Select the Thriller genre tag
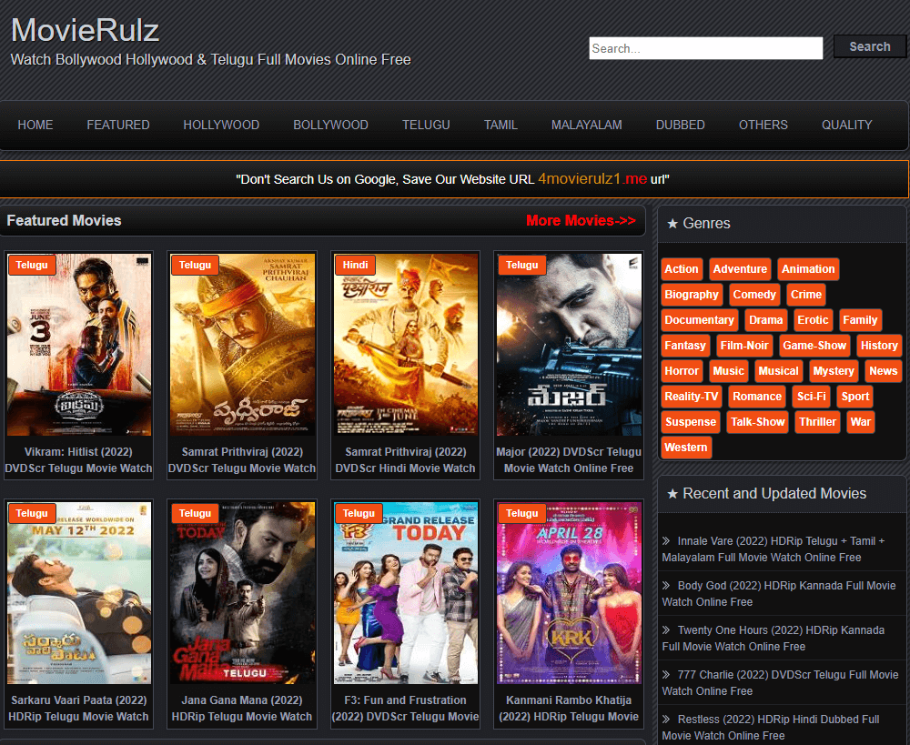Screen dimensions: 910x745 818,422
